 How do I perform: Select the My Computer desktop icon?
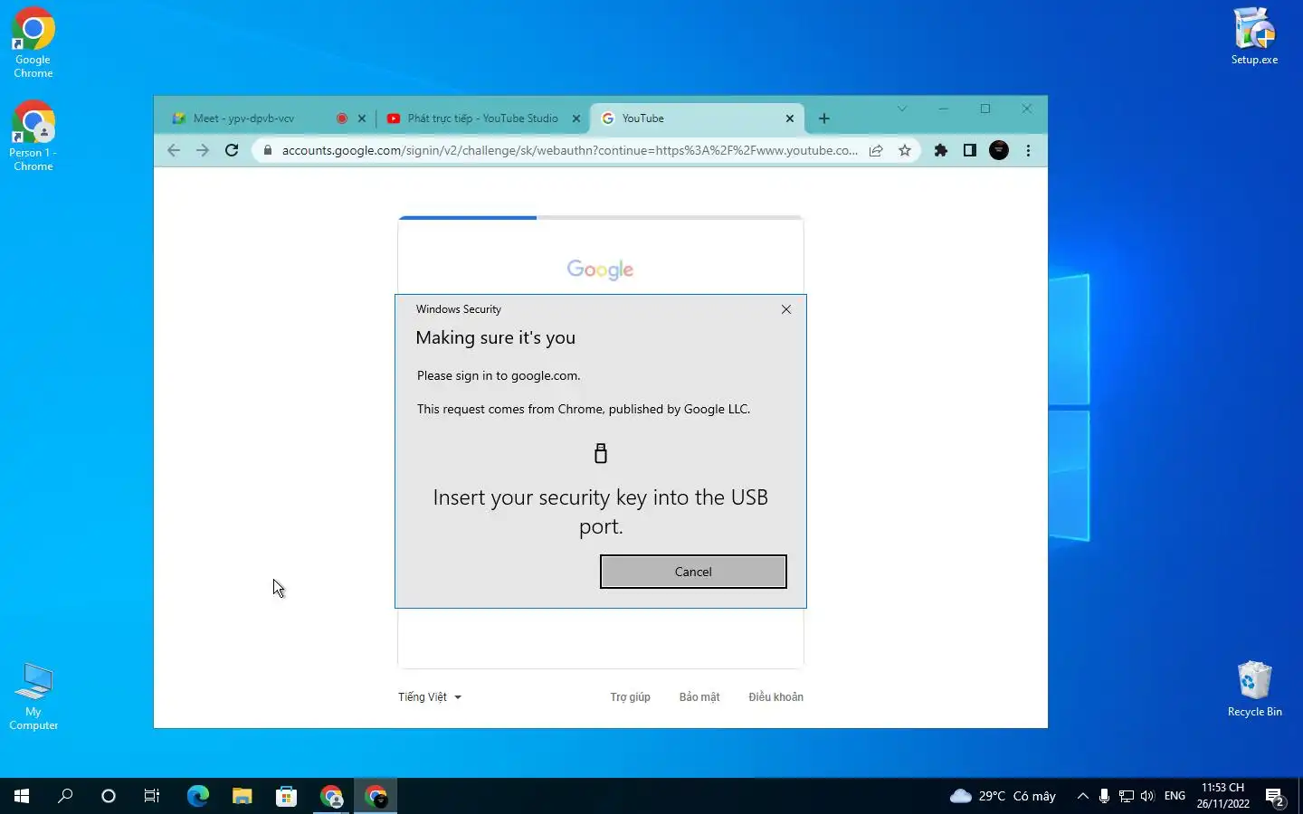34,696
